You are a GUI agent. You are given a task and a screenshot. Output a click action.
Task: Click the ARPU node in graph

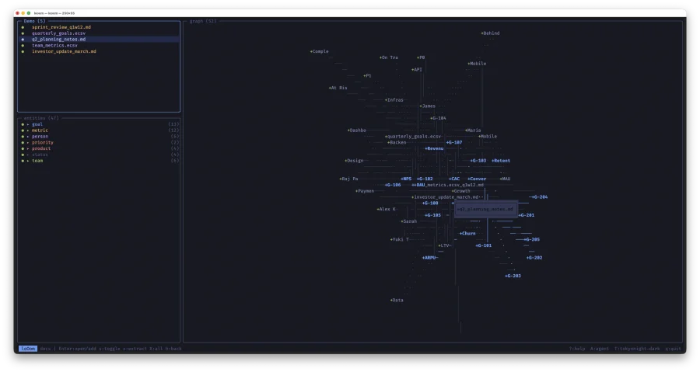coord(429,257)
